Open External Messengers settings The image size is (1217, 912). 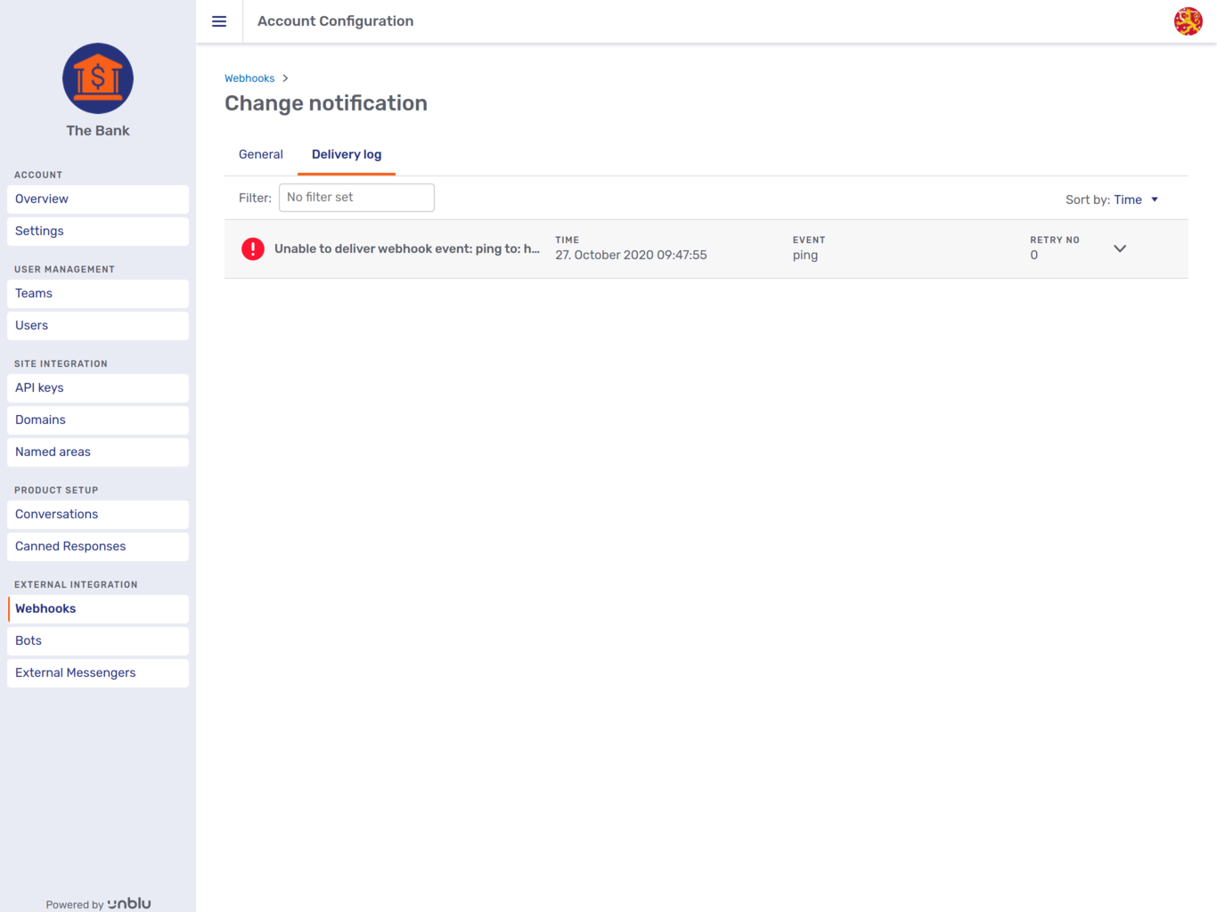tap(75, 672)
